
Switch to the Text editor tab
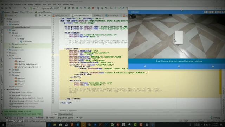[x=55, y=114]
